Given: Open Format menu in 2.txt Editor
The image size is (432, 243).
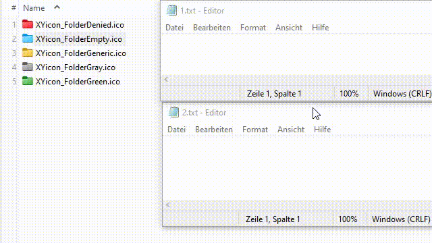Looking at the screenshot, I should [255, 130].
